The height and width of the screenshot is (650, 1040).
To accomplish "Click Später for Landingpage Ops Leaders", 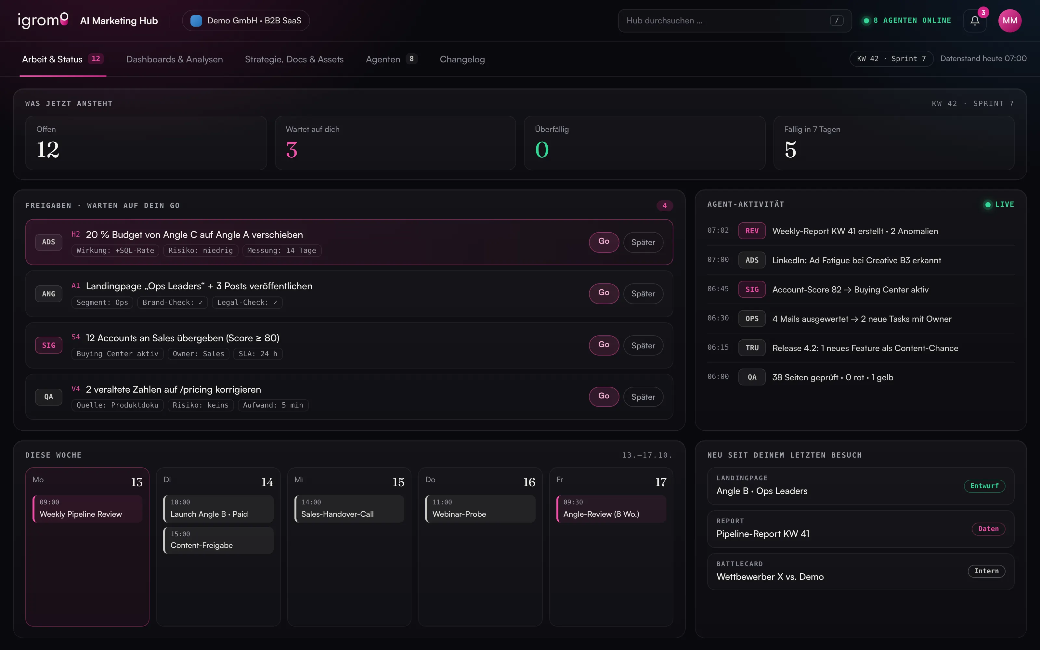I will 643,293.
